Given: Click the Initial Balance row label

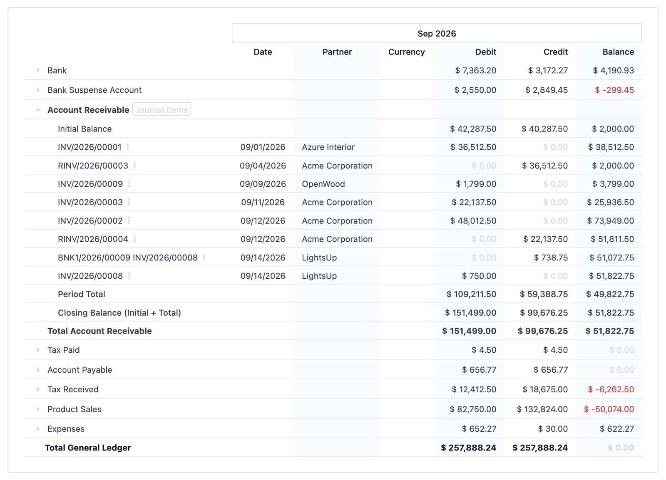Looking at the screenshot, I should point(84,129).
